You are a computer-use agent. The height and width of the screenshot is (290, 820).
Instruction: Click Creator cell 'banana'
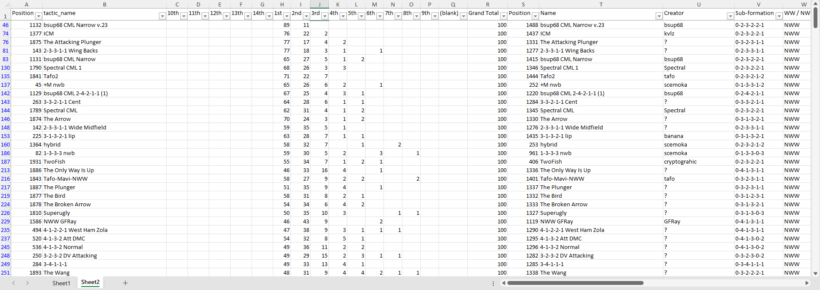click(x=699, y=136)
